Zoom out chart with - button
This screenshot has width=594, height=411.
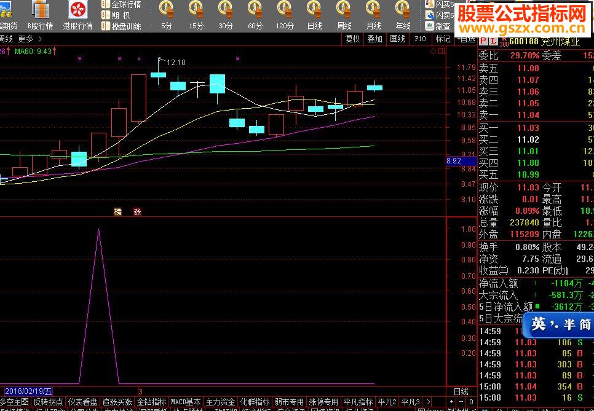click(x=461, y=402)
